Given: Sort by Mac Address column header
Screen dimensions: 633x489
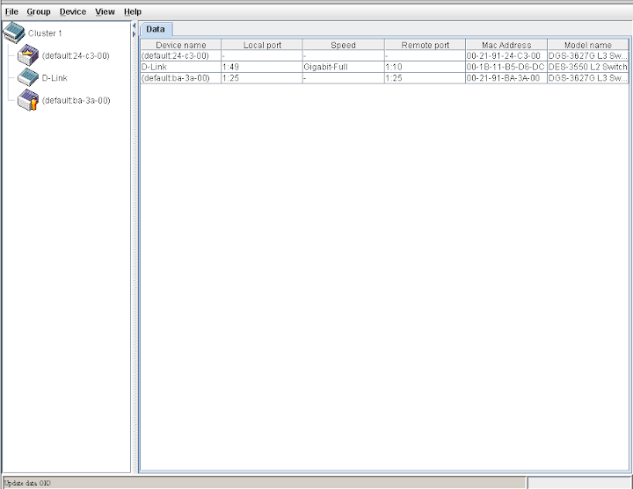Looking at the screenshot, I should (506, 45).
